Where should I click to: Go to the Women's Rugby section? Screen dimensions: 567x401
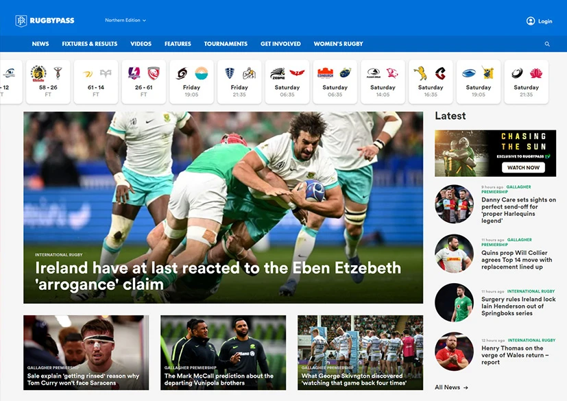pyautogui.click(x=338, y=44)
